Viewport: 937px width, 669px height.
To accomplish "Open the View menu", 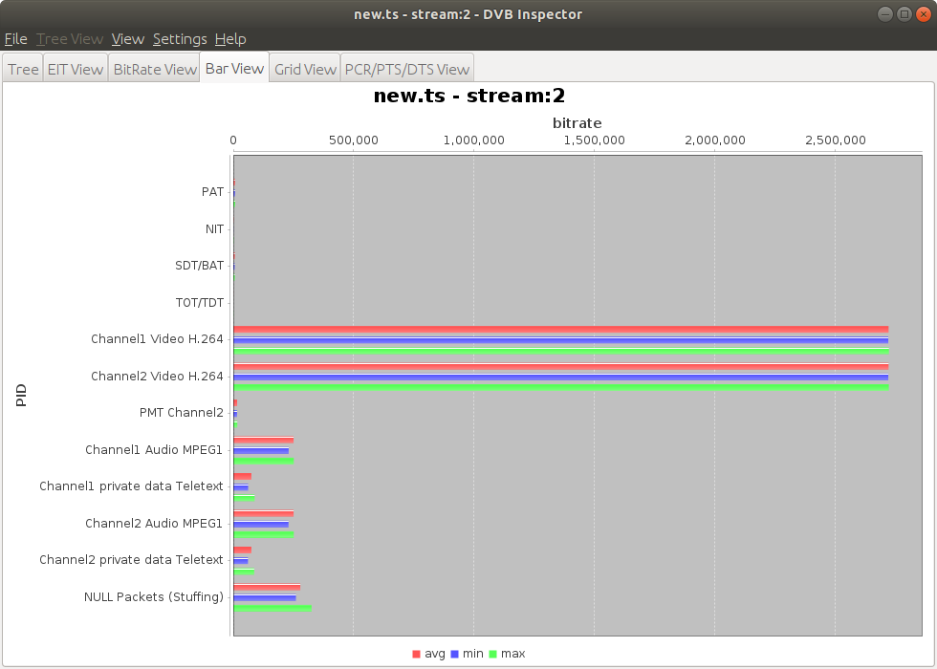I will [x=128, y=39].
